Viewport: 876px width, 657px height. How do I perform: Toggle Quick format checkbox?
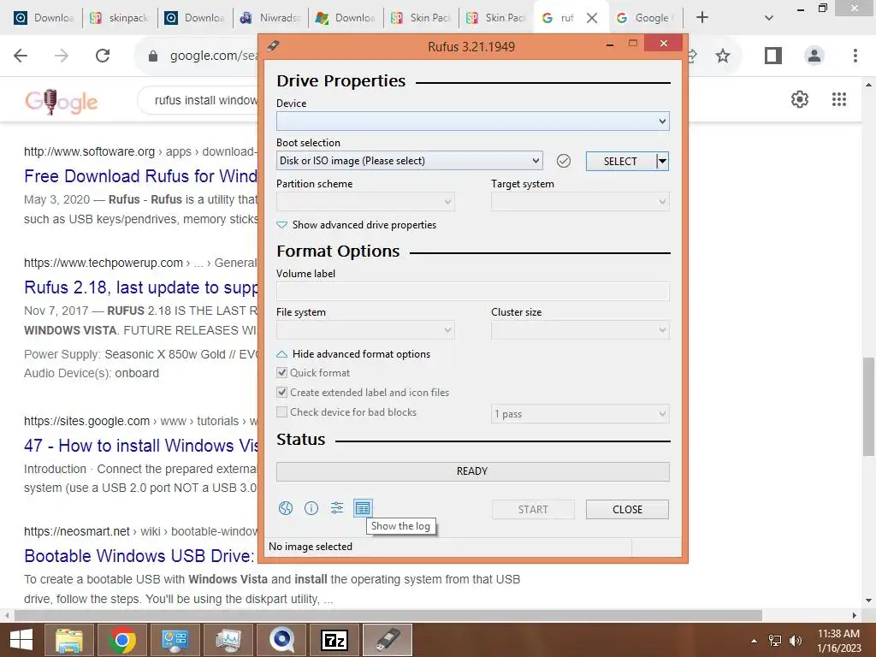click(282, 373)
